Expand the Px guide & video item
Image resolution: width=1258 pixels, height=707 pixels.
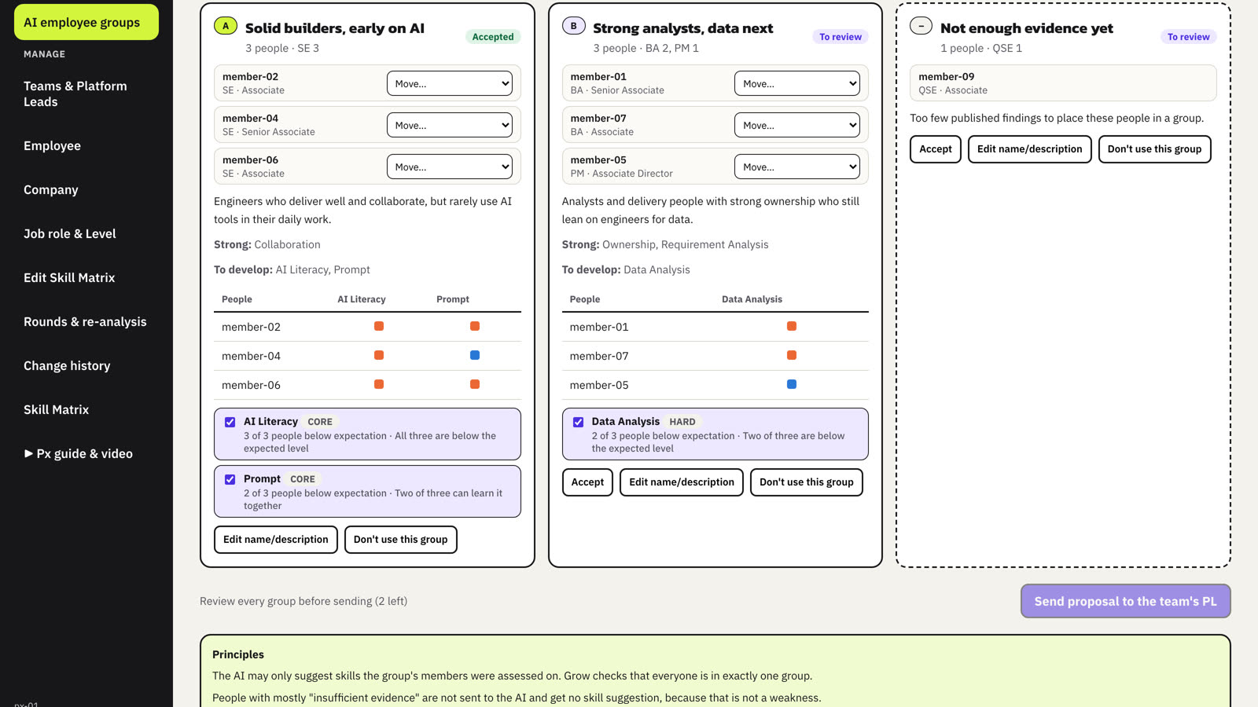(x=79, y=453)
